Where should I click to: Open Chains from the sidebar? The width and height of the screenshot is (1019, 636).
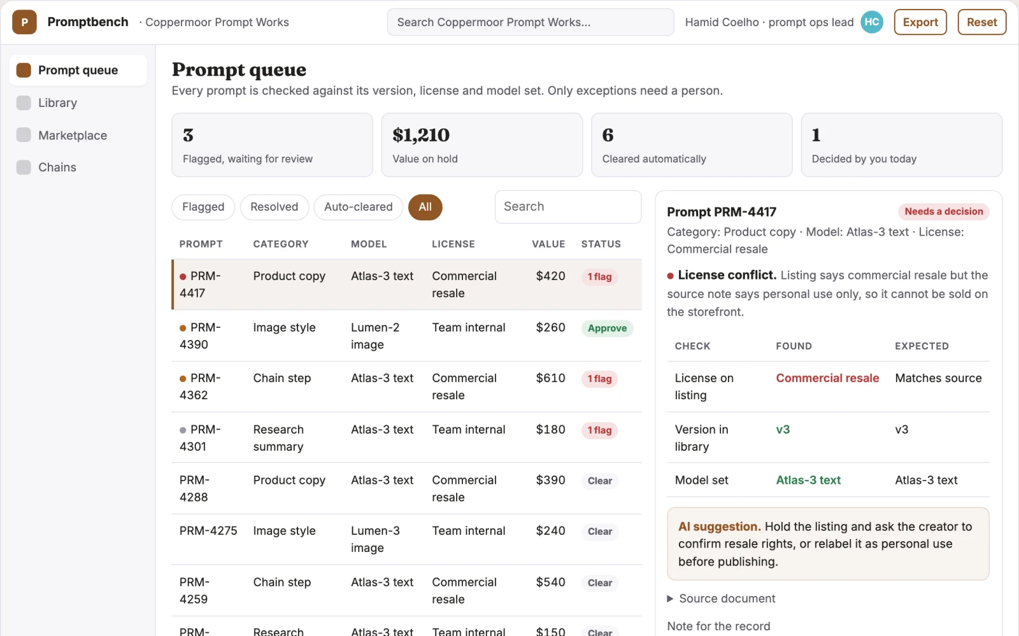click(78, 167)
